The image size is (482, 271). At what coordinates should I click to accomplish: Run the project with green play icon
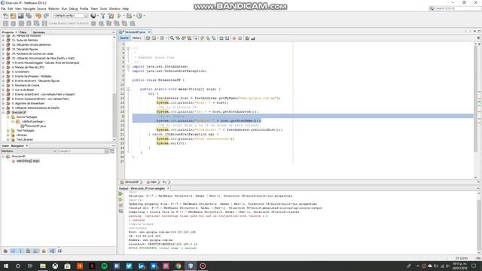[x=119, y=16]
